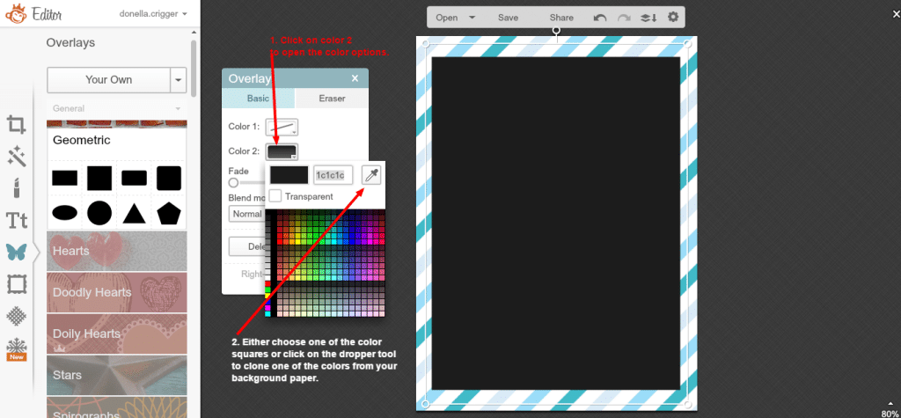The width and height of the screenshot is (901, 418).
Task: Open the donella.crigger account dropdown
Action: pos(153,14)
